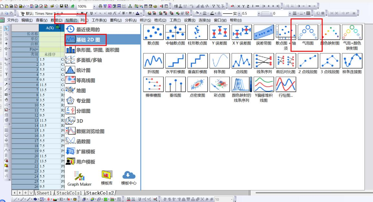This screenshot has width=373, height=202.
Task: Switch to the StackCols1 tab
Action: [69, 193]
